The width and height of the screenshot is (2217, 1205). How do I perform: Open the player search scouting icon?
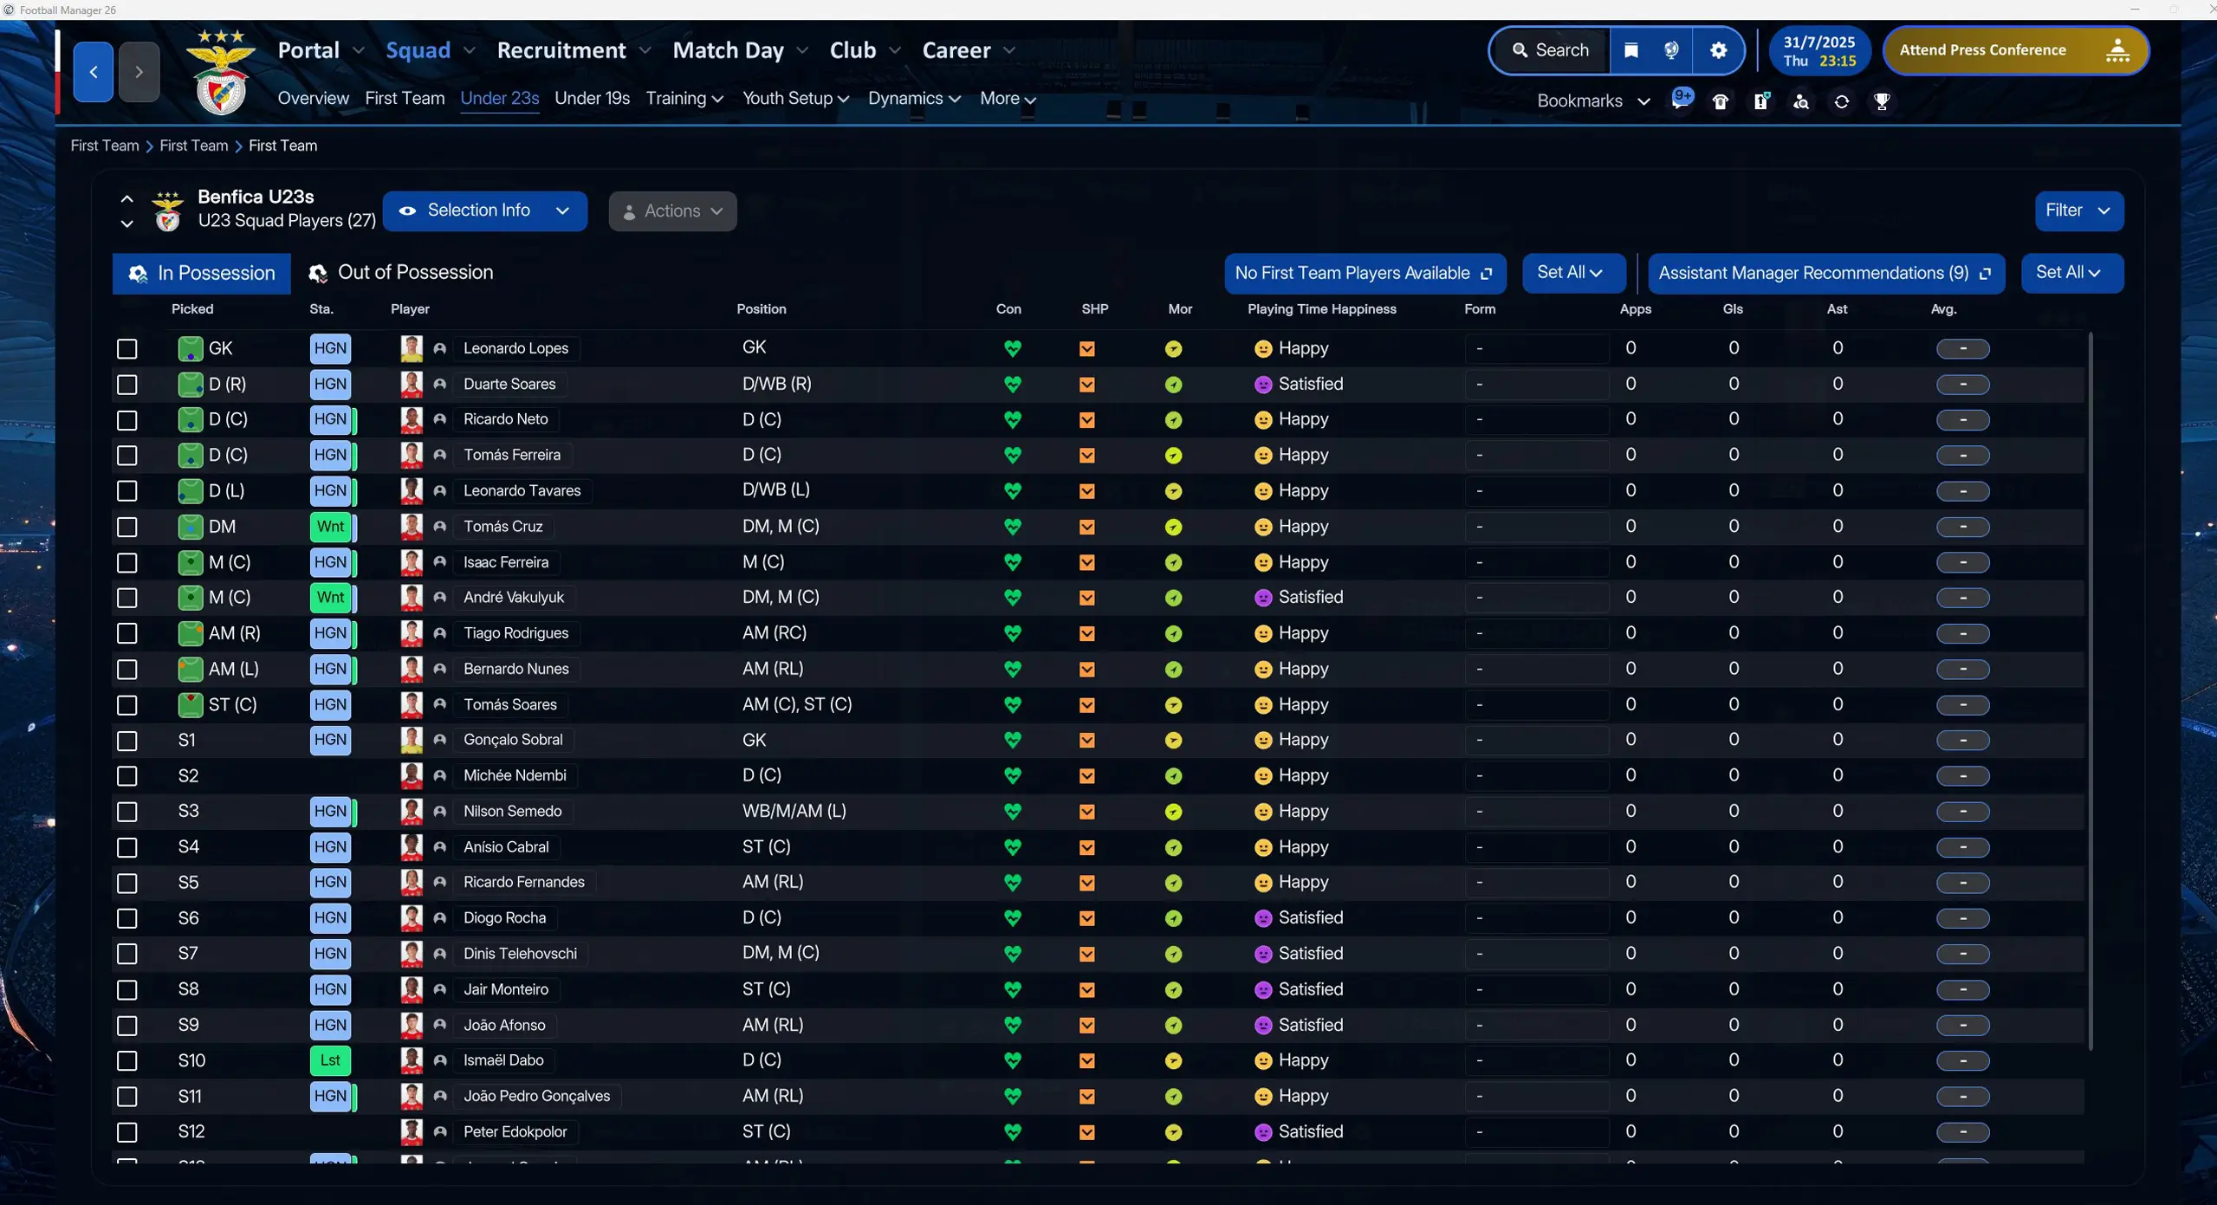tap(1801, 101)
